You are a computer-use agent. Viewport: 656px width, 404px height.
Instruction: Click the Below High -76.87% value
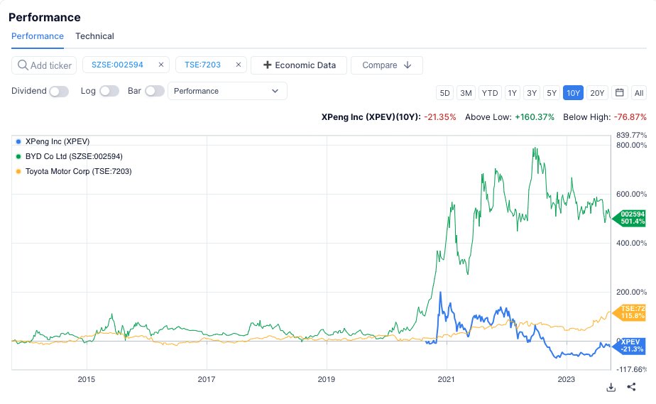tap(630, 117)
